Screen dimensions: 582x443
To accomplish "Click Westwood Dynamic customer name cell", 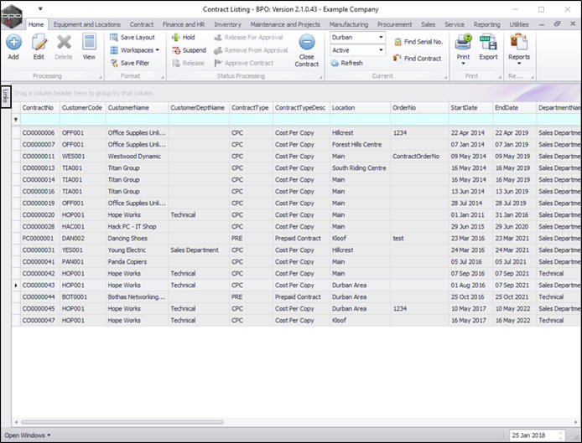I will coord(137,157).
